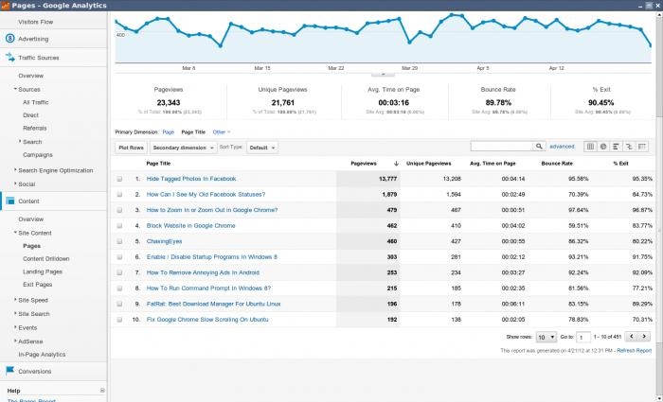Screen dimensions: 663x402
Task: Sort by the Unique Pageviews column header
Action: click(428, 164)
